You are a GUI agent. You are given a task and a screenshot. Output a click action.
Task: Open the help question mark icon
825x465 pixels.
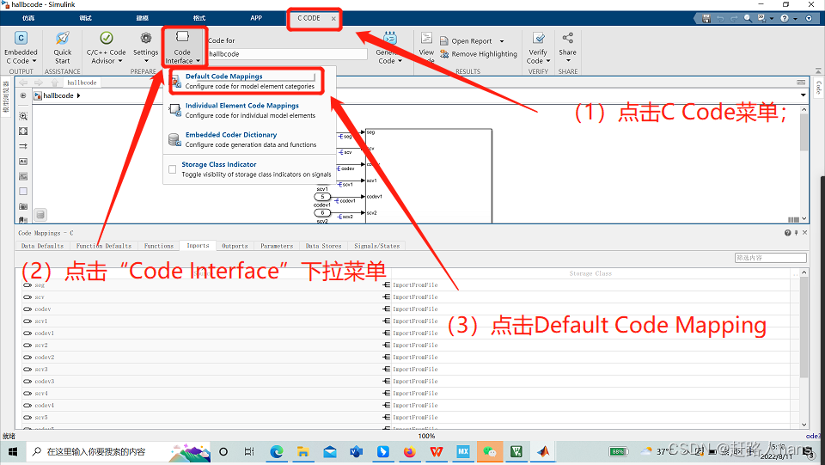pos(785,18)
